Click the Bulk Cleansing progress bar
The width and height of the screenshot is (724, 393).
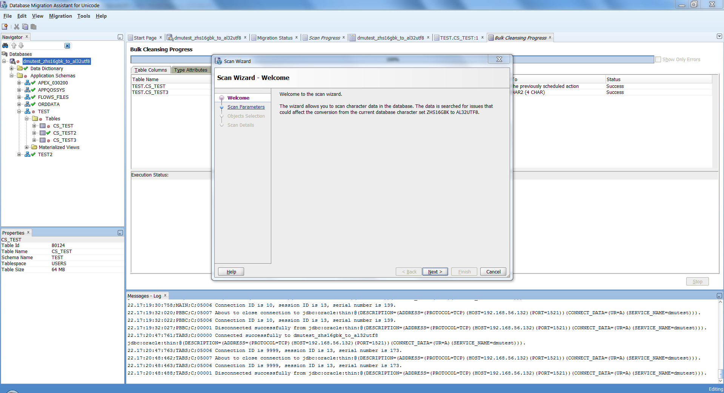coord(392,60)
